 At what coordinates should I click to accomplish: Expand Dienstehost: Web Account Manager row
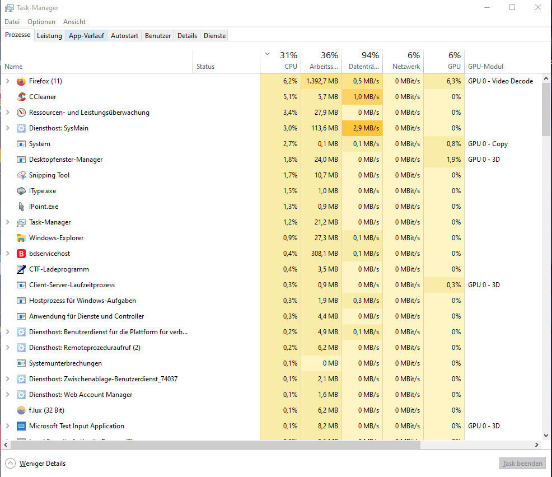(7, 395)
